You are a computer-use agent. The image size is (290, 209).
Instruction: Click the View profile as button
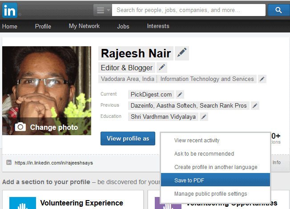click(128, 139)
